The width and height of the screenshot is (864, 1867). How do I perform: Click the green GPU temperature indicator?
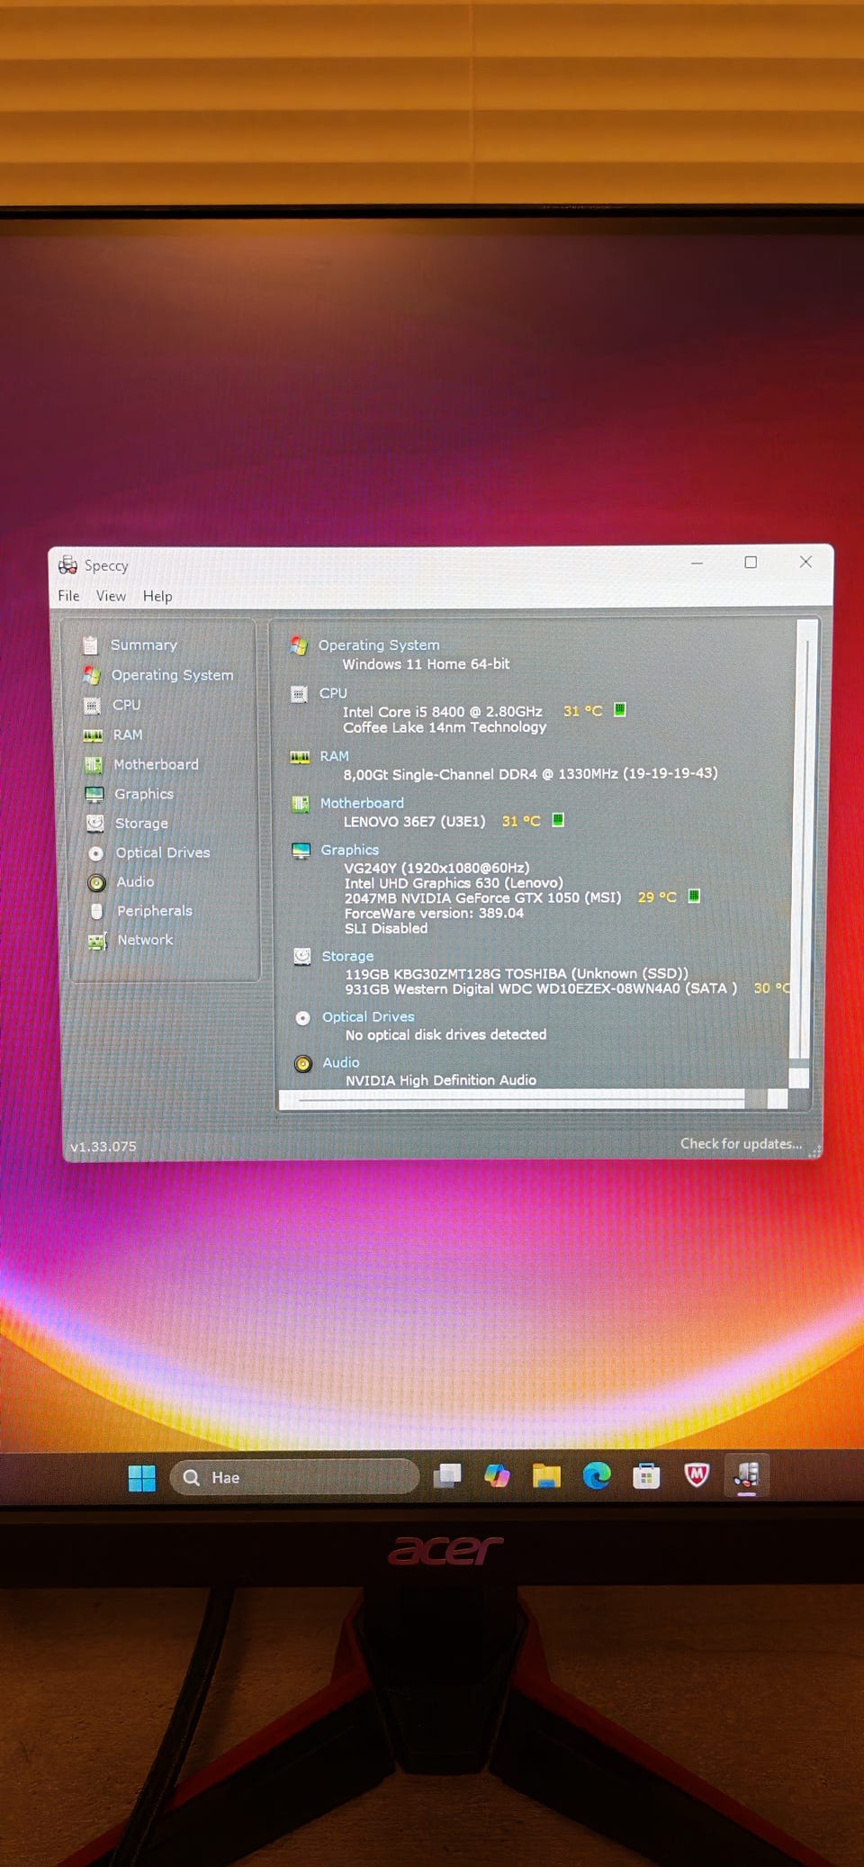pyautogui.click(x=694, y=896)
